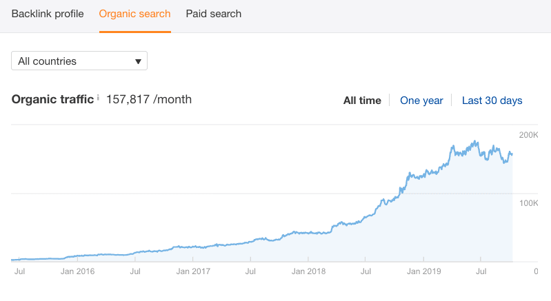The image size is (551, 301).
Task: Click the Jan 2019 axis label
Action: 423,271
